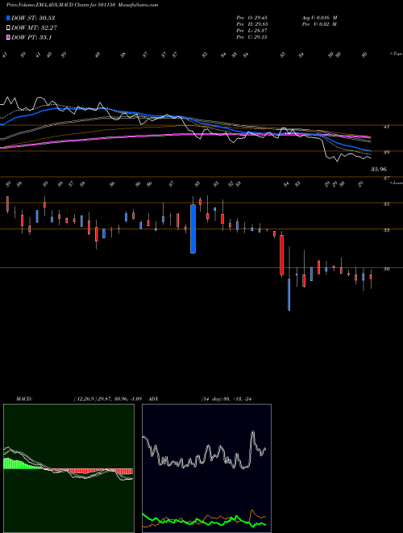Click the 39 price axis label
403x533 pixels.
click(386, 153)
